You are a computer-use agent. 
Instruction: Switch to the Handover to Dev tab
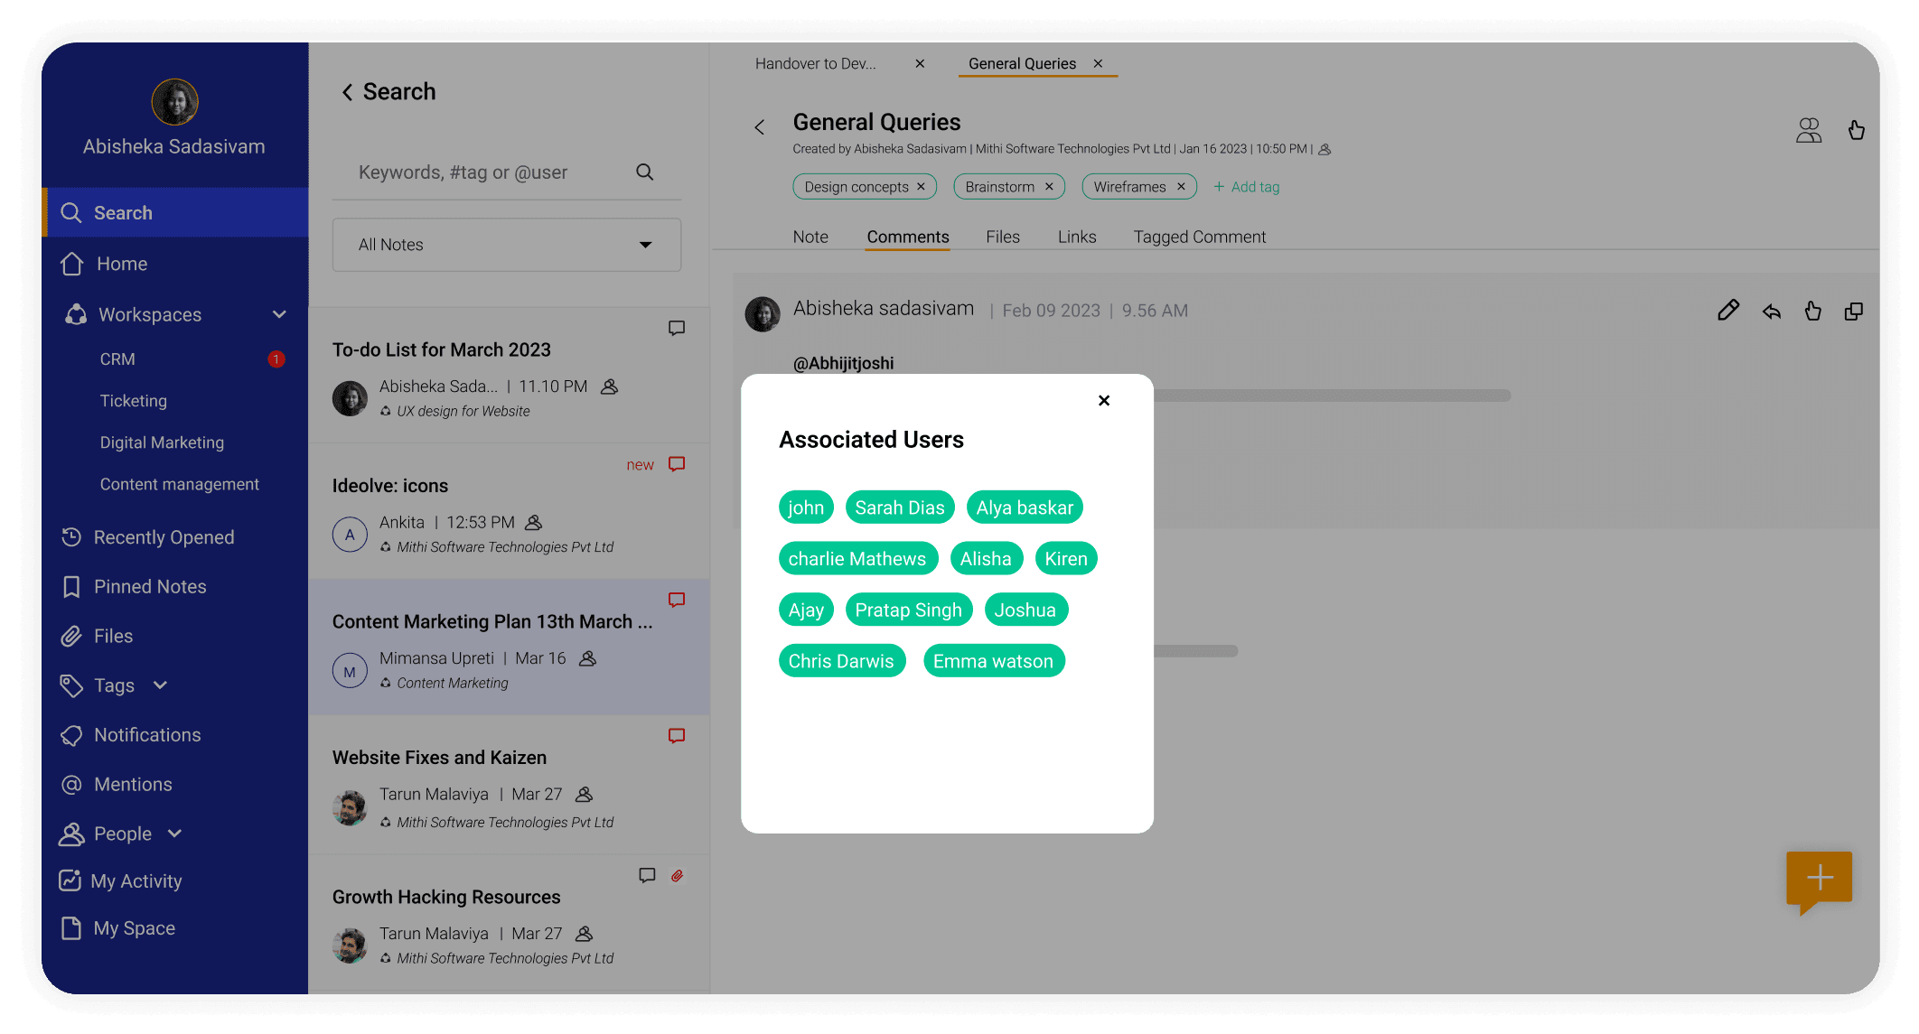pos(814,63)
